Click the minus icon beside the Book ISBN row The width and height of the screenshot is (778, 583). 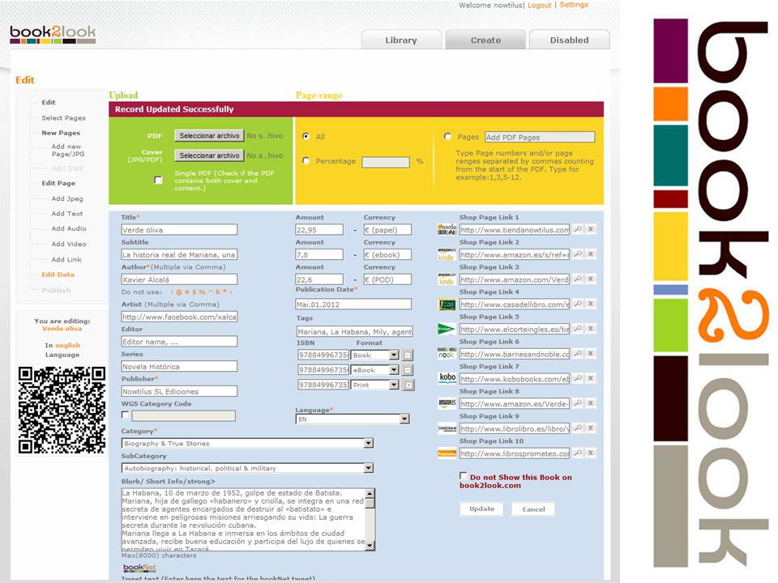(408, 355)
